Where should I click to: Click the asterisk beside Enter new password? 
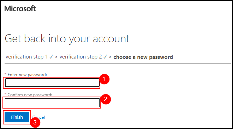pos(6,74)
